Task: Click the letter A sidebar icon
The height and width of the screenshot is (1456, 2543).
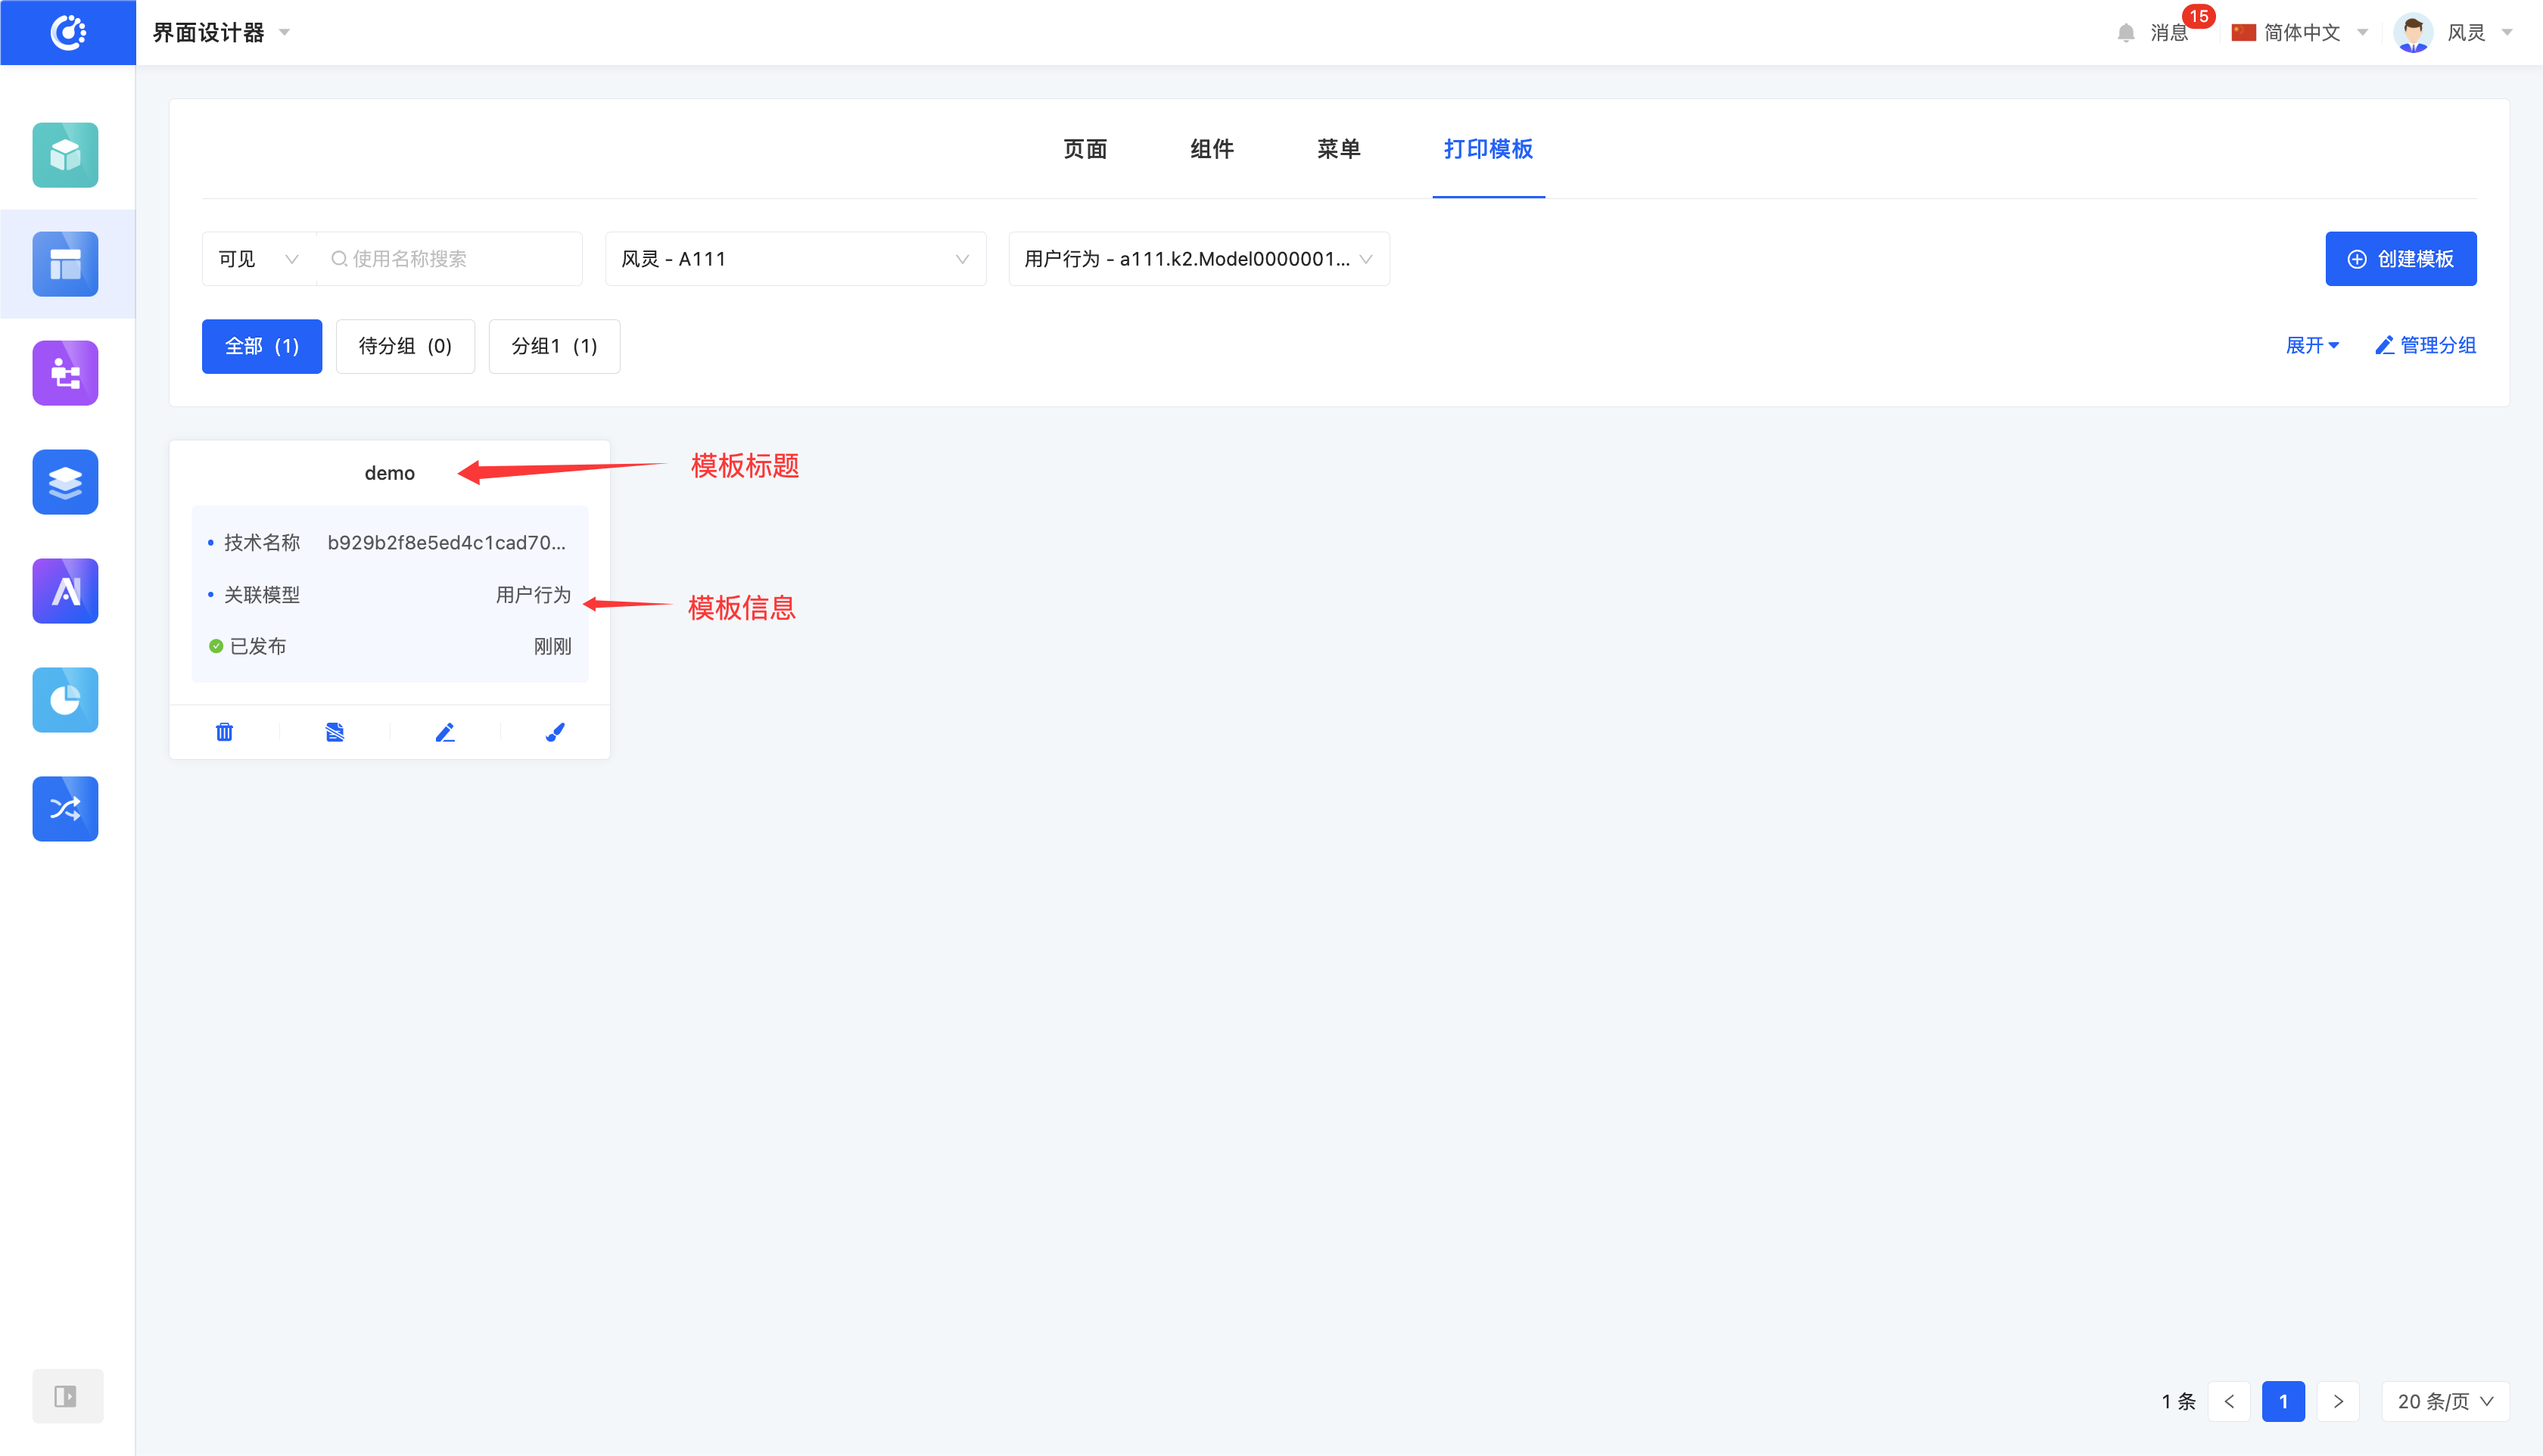Action: click(x=65, y=591)
